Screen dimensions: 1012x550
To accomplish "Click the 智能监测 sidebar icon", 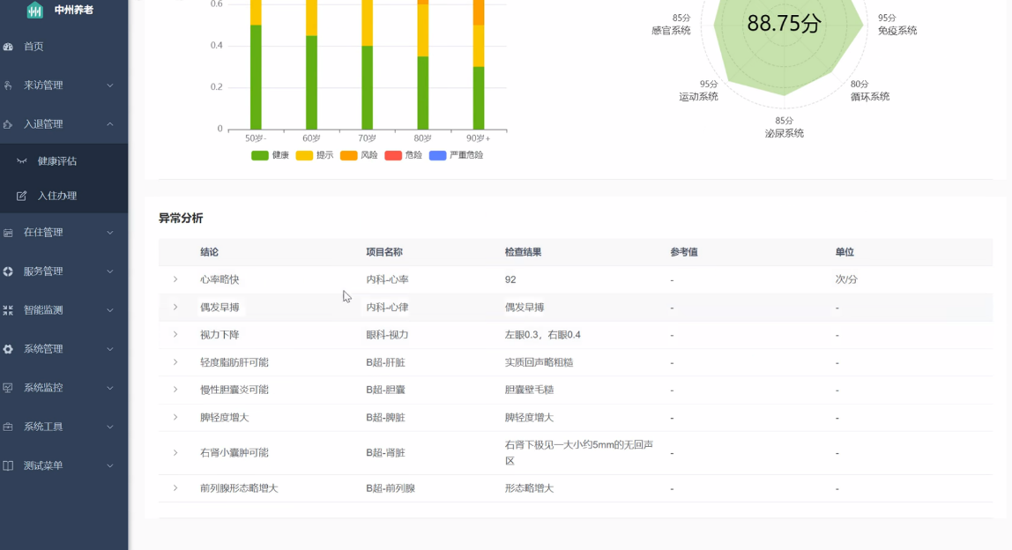I will tap(8, 310).
